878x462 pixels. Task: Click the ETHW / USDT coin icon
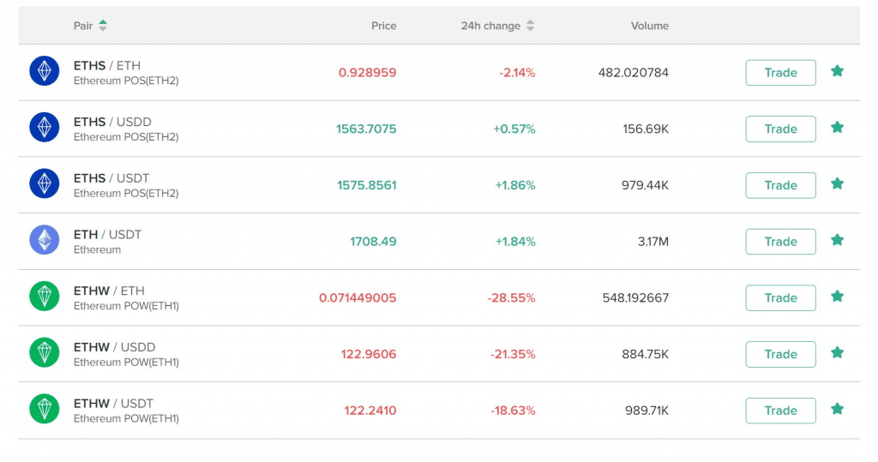point(45,409)
